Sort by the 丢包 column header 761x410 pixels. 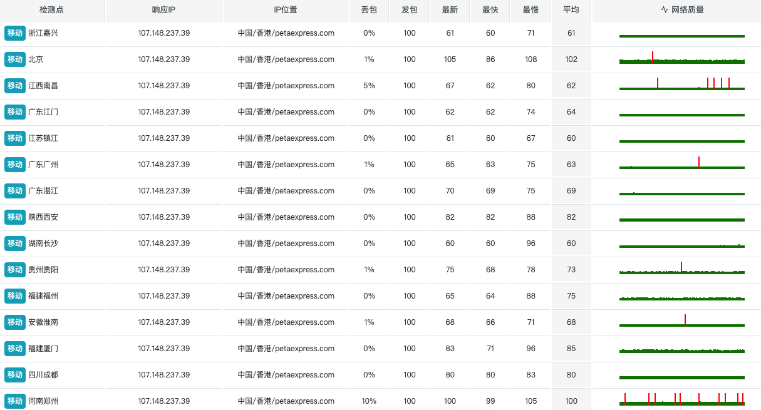[369, 10]
